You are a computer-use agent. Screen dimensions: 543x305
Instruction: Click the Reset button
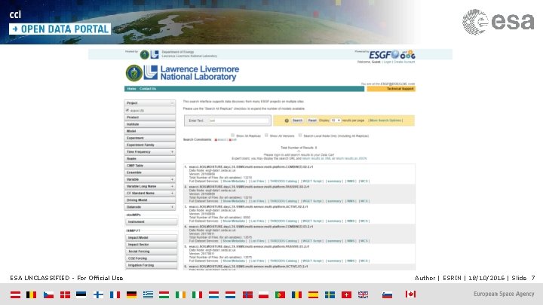(x=312, y=120)
